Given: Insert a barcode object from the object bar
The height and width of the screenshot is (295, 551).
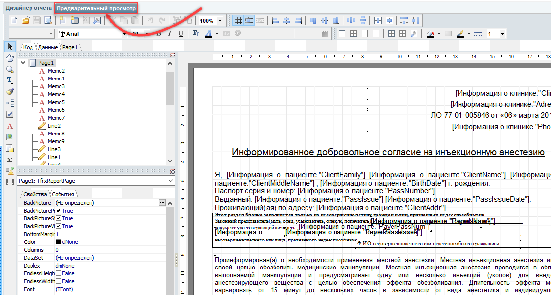Looking at the screenshot, I should [x=10, y=182].
